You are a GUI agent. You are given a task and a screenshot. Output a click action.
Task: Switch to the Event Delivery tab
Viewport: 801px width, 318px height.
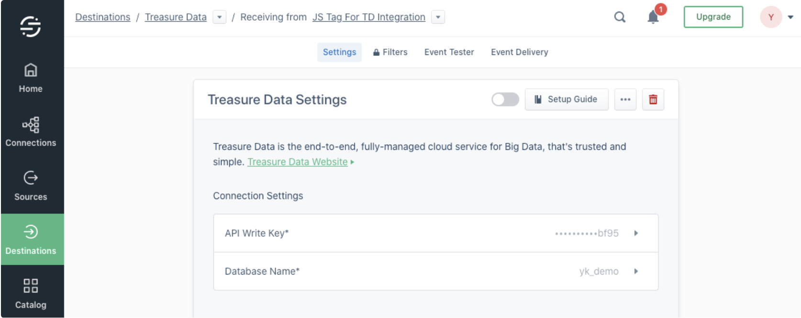click(x=519, y=52)
